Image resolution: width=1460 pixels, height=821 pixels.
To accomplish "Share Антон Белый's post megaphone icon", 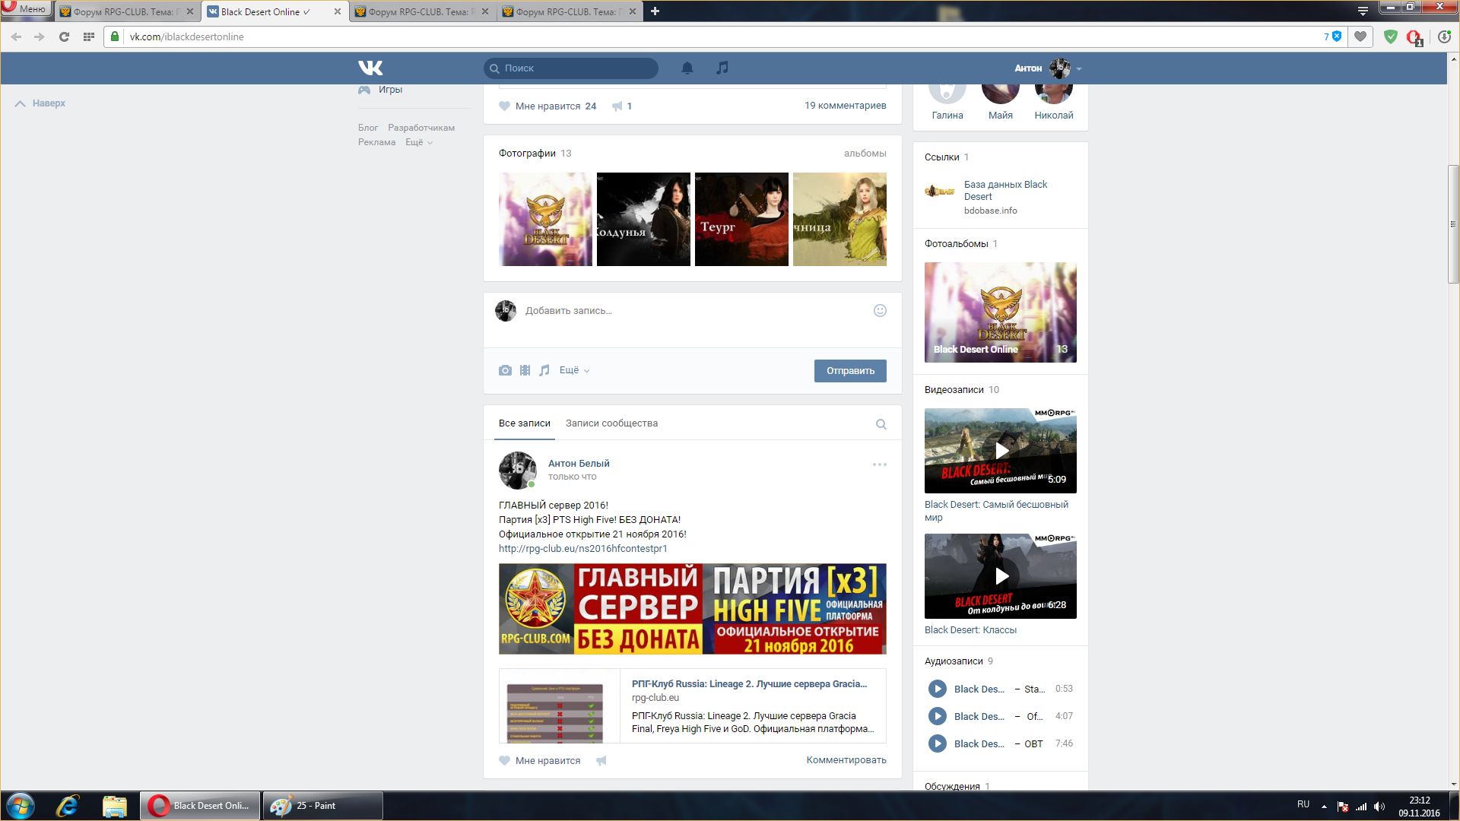I will 601,761.
